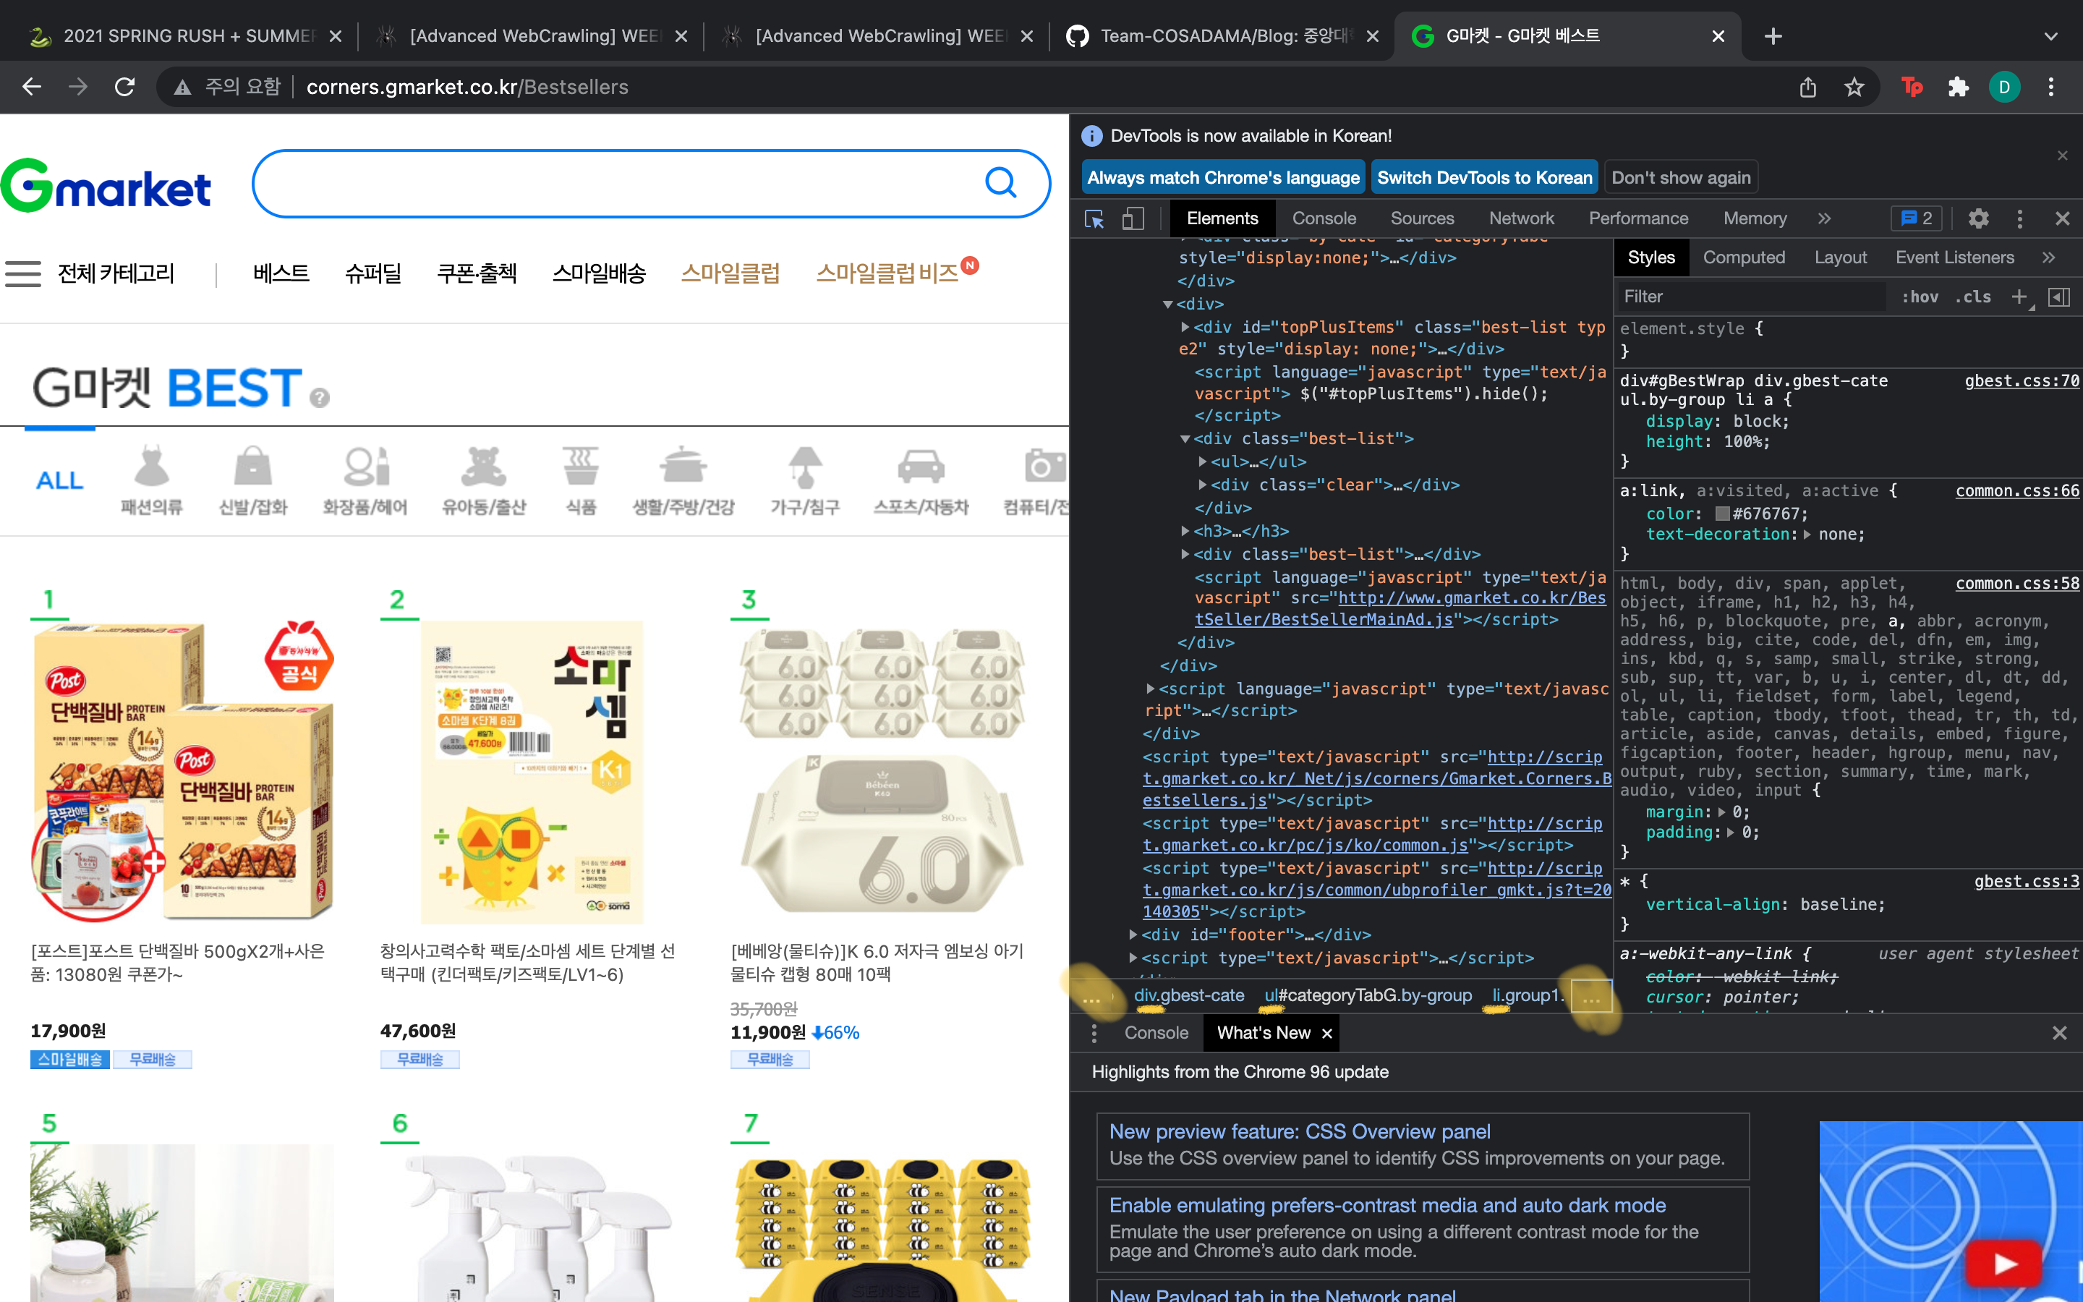Play the What's New YouTube video
Viewport: 2083px width, 1302px height.
(x=2004, y=1264)
